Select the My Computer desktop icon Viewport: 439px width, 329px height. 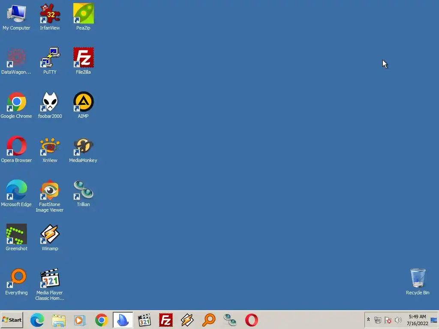point(16,17)
